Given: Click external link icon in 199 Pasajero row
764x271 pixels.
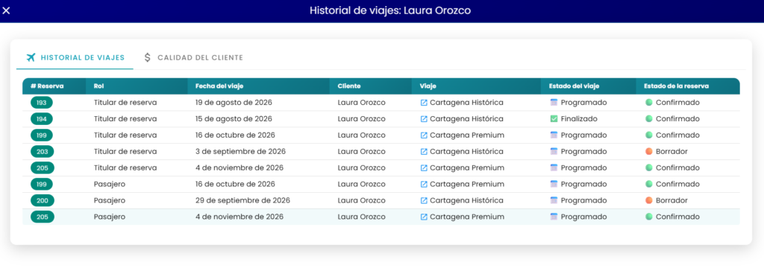Looking at the screenshot, I should (x=424, y=185).
